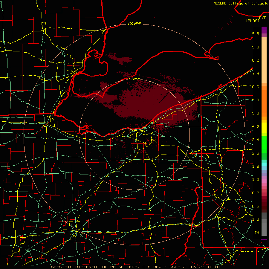
Task: Click the 9.0 value on the color scale
Action: [x=256, y=47]
